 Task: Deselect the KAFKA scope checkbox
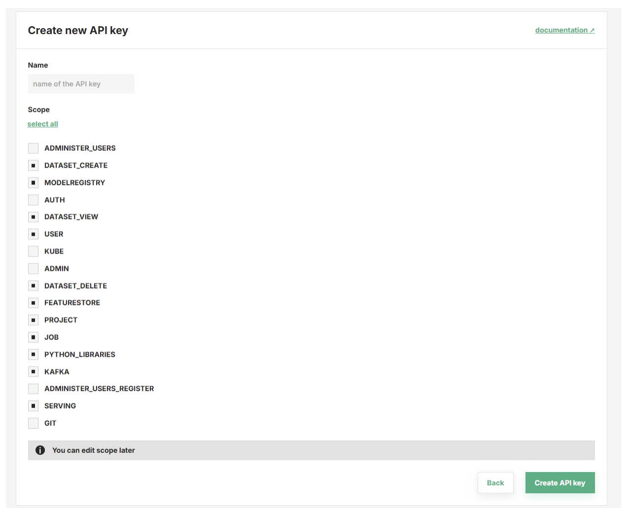point(34,371)
